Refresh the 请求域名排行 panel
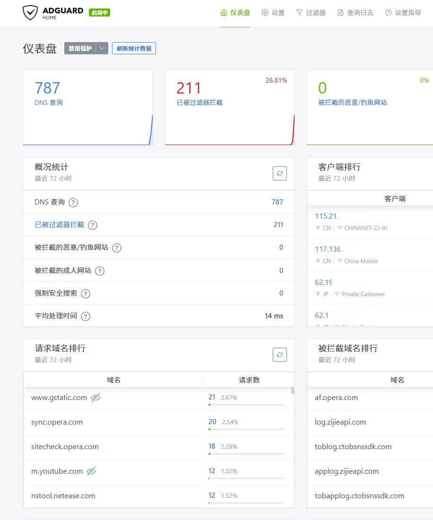 280,355
